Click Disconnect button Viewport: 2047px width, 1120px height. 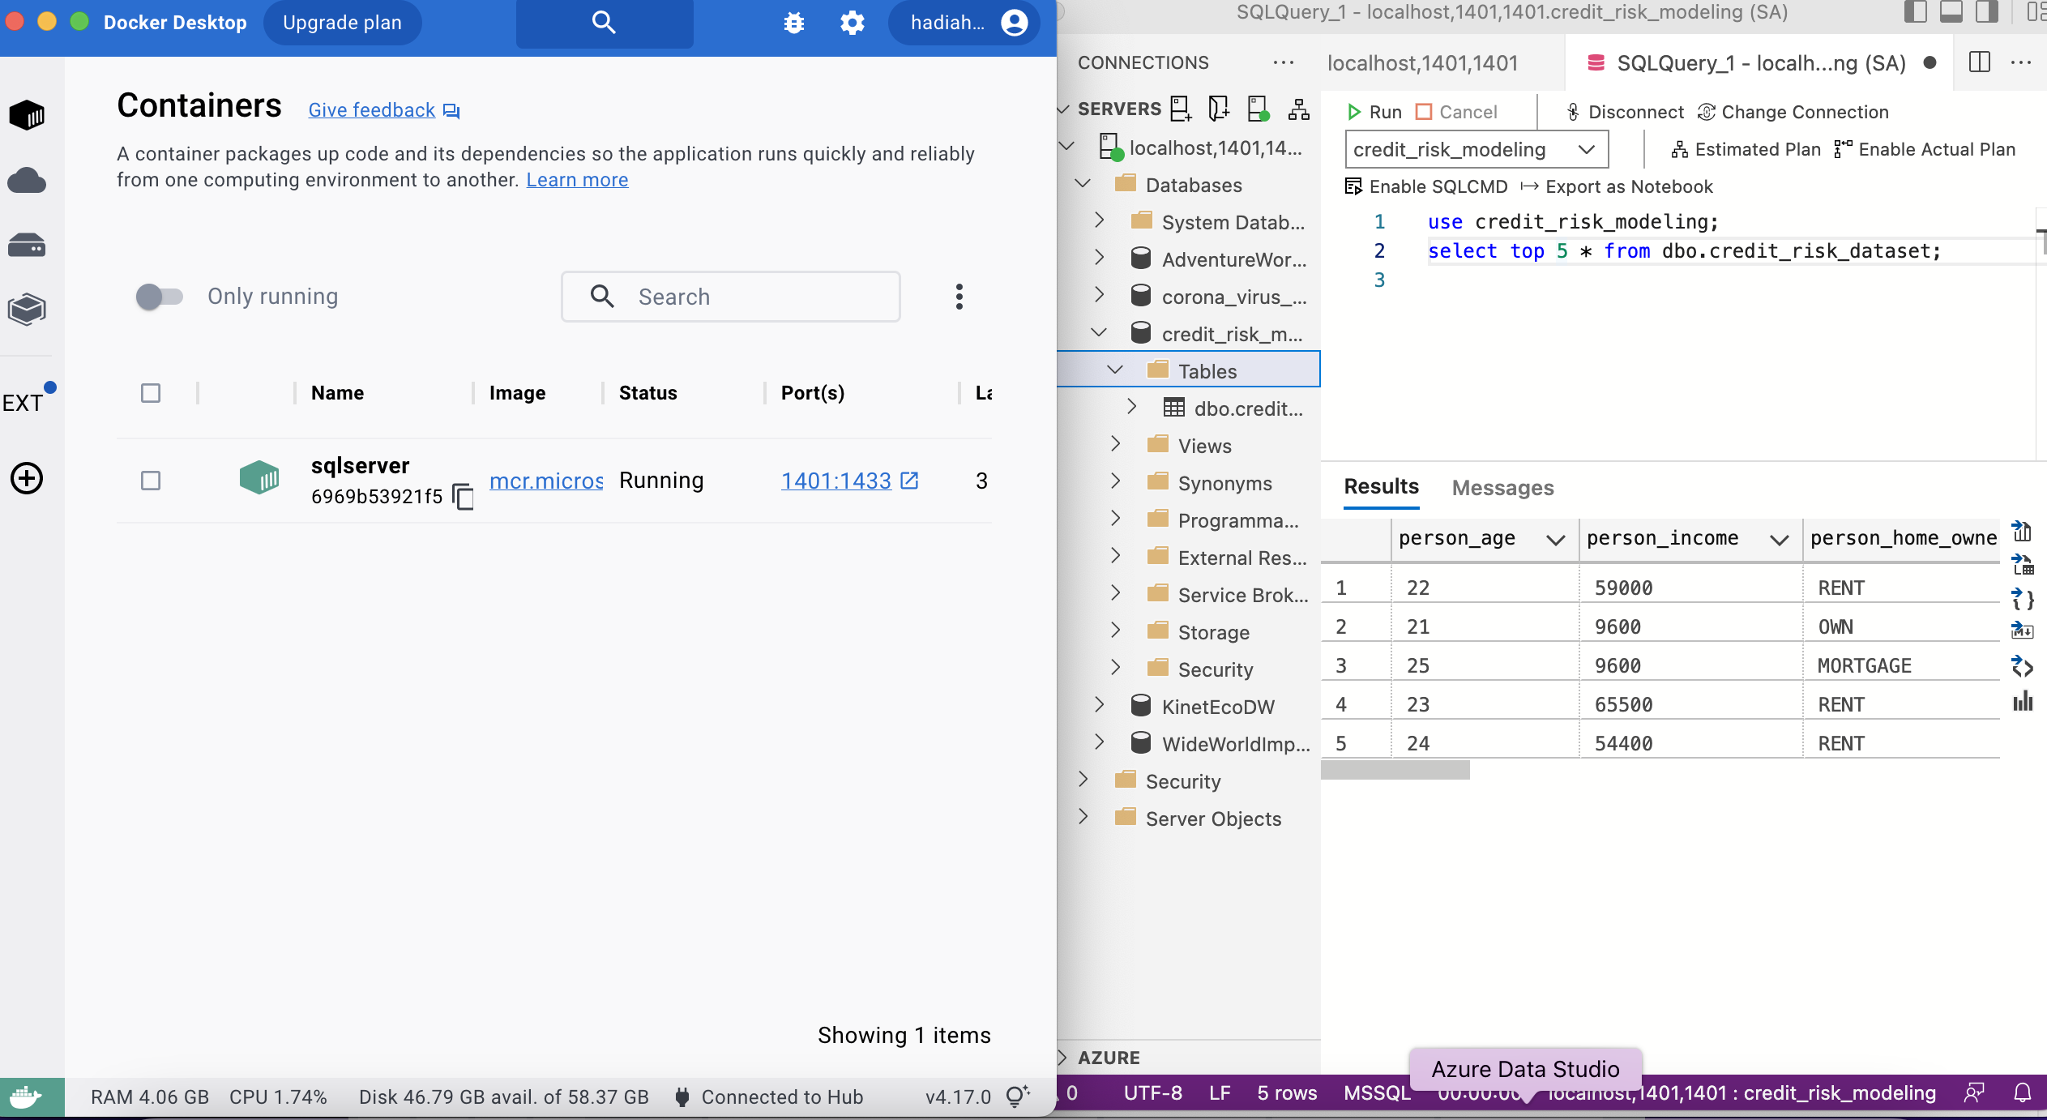[1625, 112]
